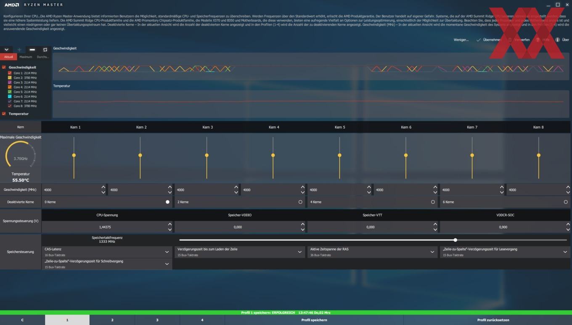Switch to the Maximum tab

point(26,57)
